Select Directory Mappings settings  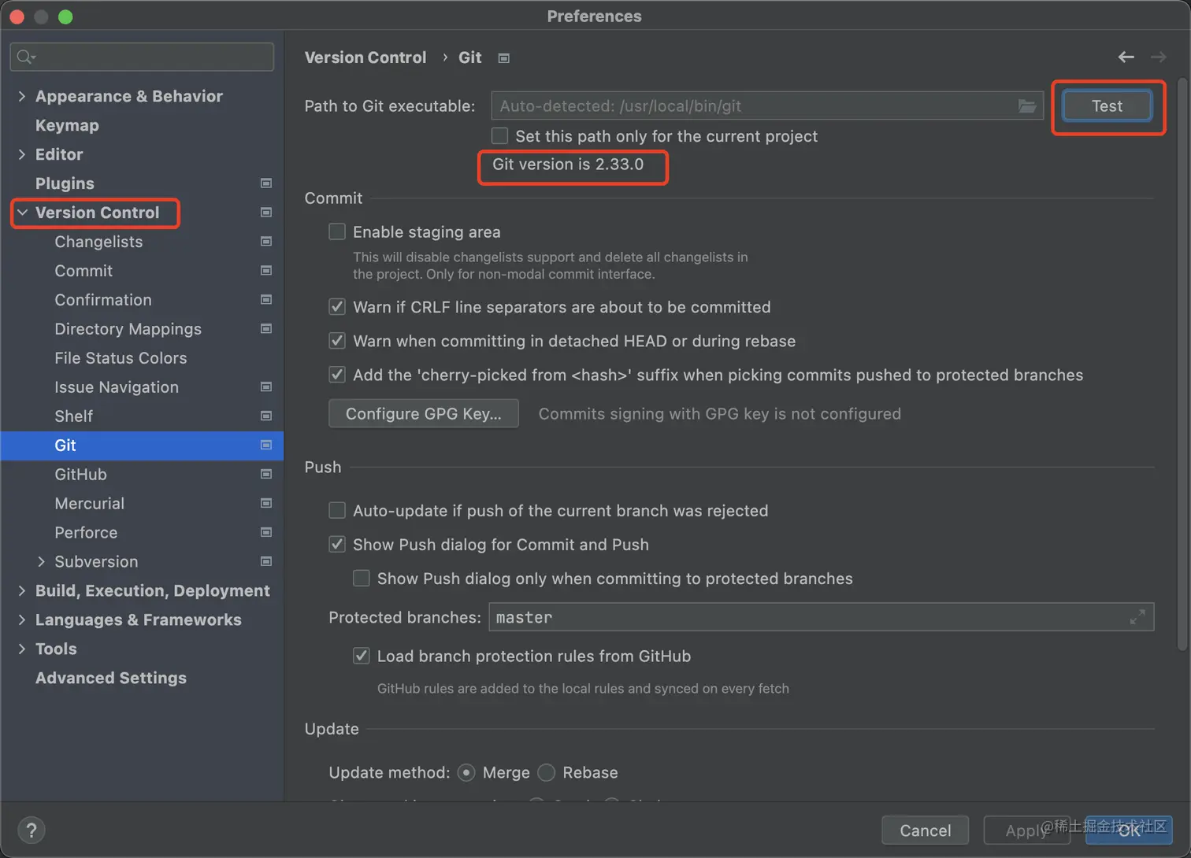coord(128,329)
